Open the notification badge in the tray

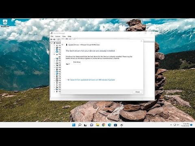pos(191,125)
